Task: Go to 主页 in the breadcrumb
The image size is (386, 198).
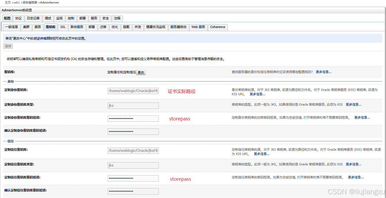Action: pyautogui.click(x=8, y=2)
